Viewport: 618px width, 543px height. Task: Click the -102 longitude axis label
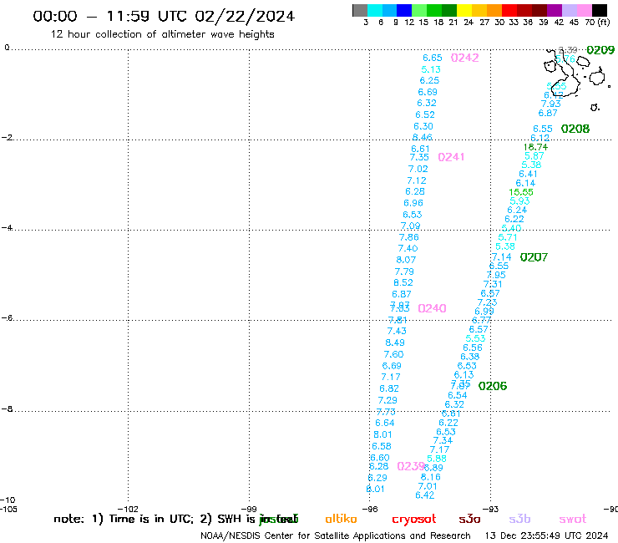click(x=128, y=509)
